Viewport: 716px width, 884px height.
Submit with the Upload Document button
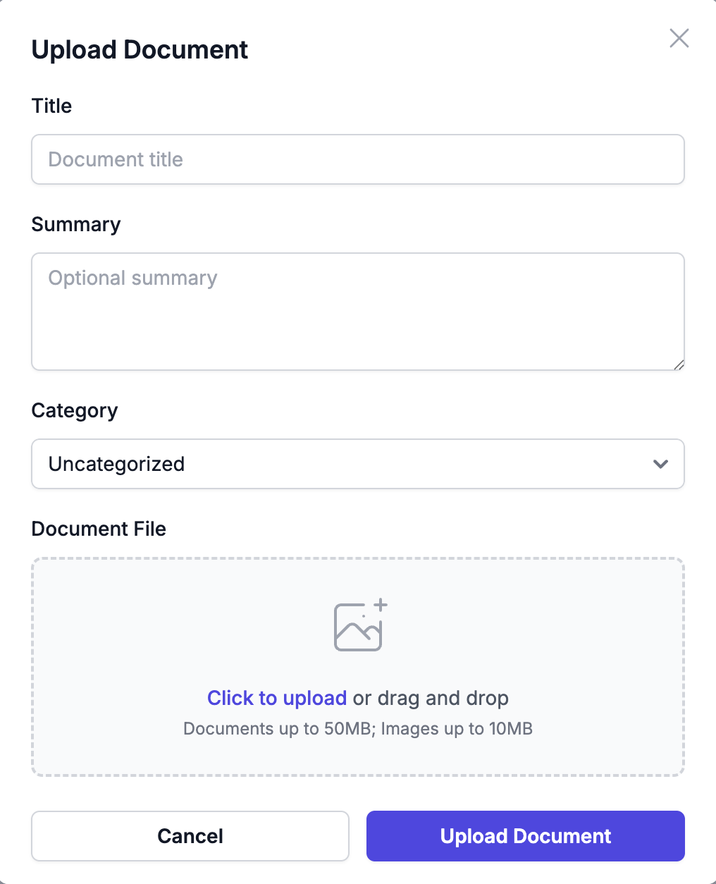point(526,836)
